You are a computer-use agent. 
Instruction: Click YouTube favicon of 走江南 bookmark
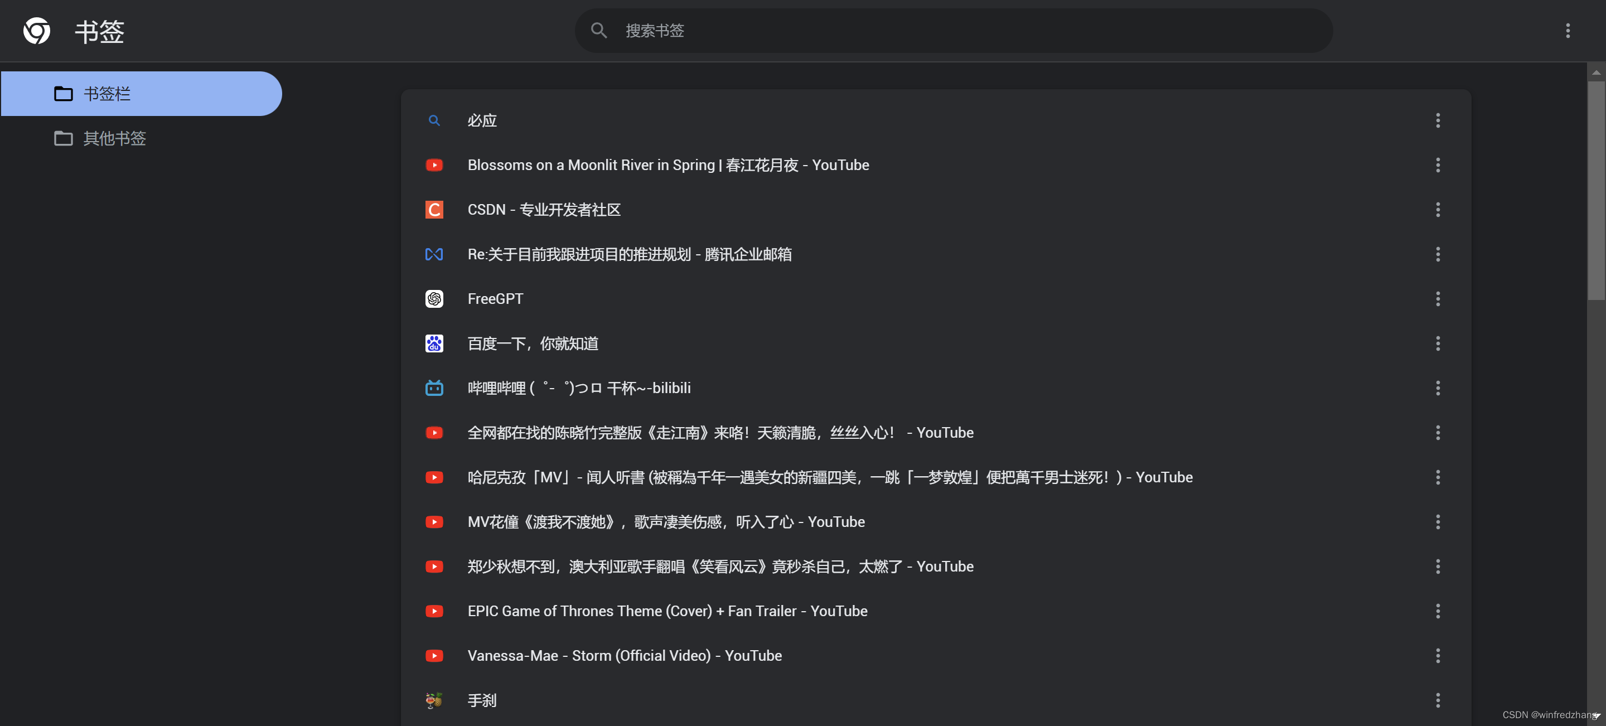434,433
